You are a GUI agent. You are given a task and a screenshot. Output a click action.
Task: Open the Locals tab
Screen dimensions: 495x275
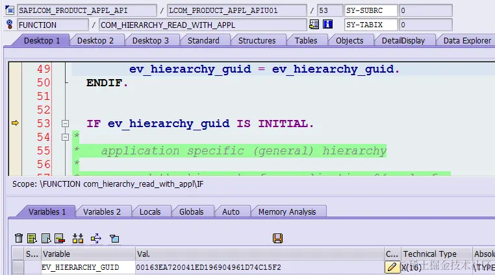coord(150,212)
